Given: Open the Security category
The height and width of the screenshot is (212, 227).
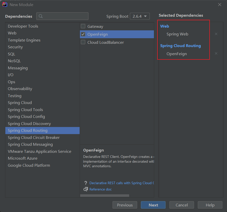Looking at the screenshot, I should (x=42, y=47).
